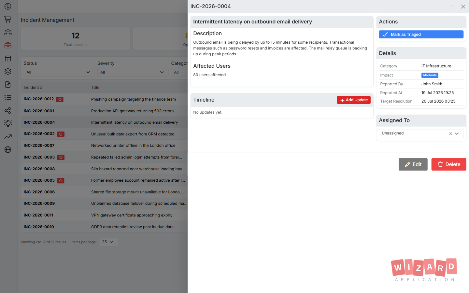Open the trending chart sidebar icon

(x=8, y=136)
